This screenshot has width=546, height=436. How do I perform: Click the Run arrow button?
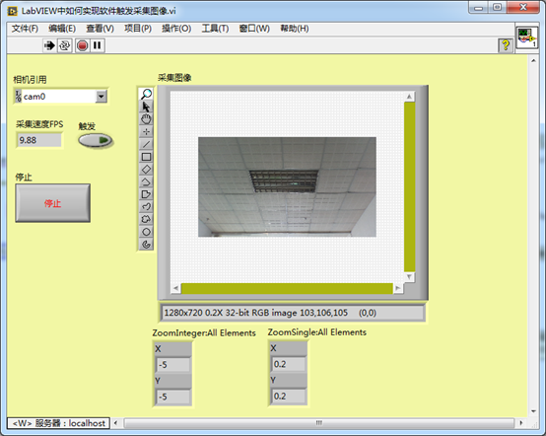[x=50, y=45]
